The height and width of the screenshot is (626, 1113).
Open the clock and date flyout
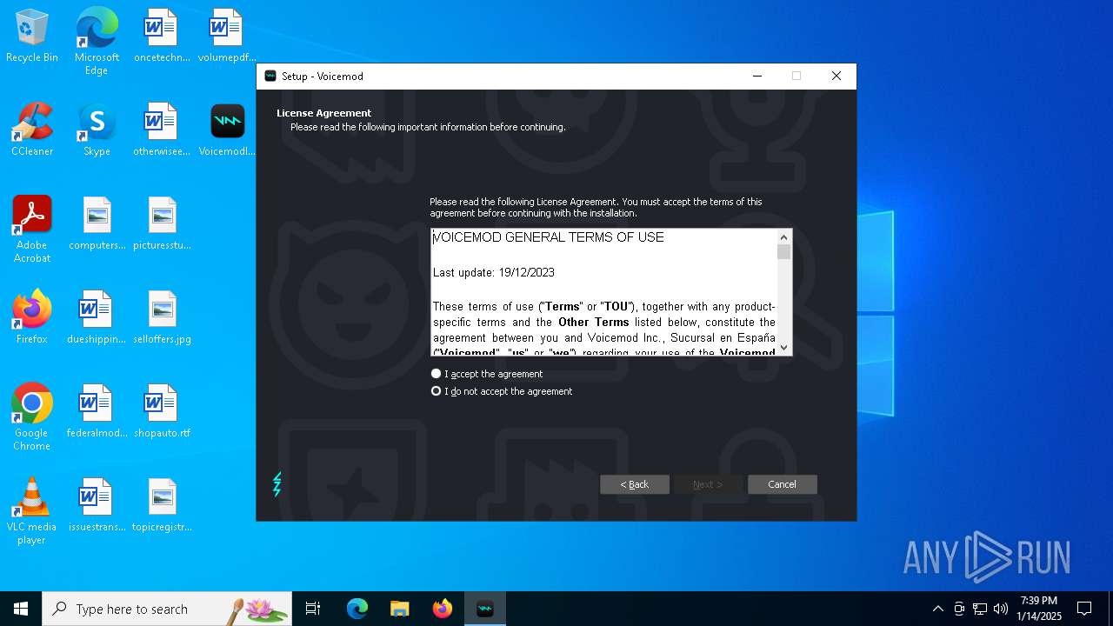[1039, 609]
